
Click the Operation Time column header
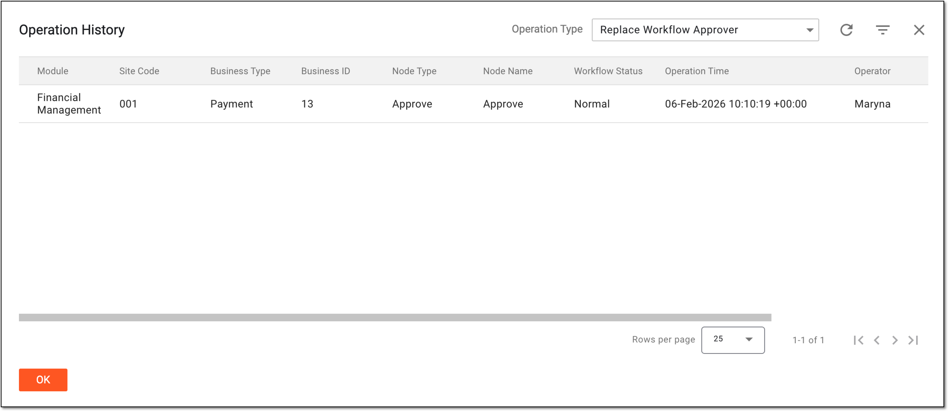tap(697, 71)
